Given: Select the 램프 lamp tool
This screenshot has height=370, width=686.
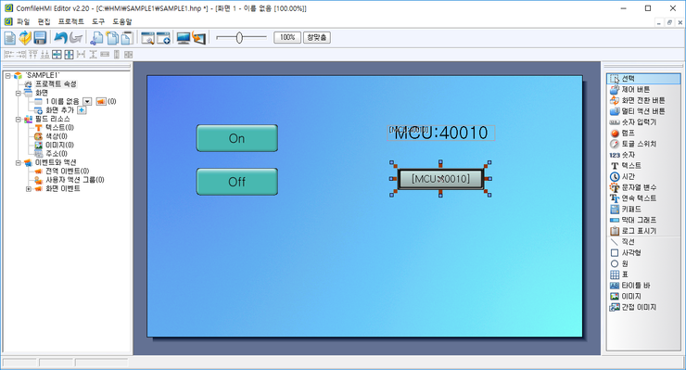Looking at the screenshot, I should point(643,134).
